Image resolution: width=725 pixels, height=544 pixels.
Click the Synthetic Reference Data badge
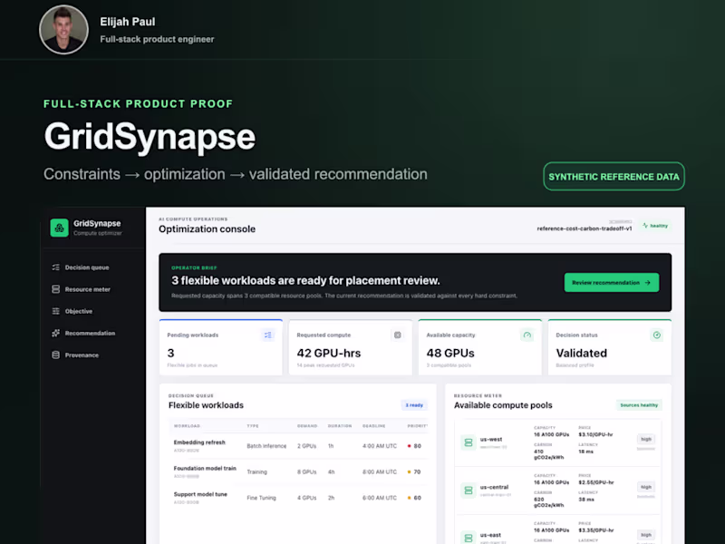[x=614, y=176]
